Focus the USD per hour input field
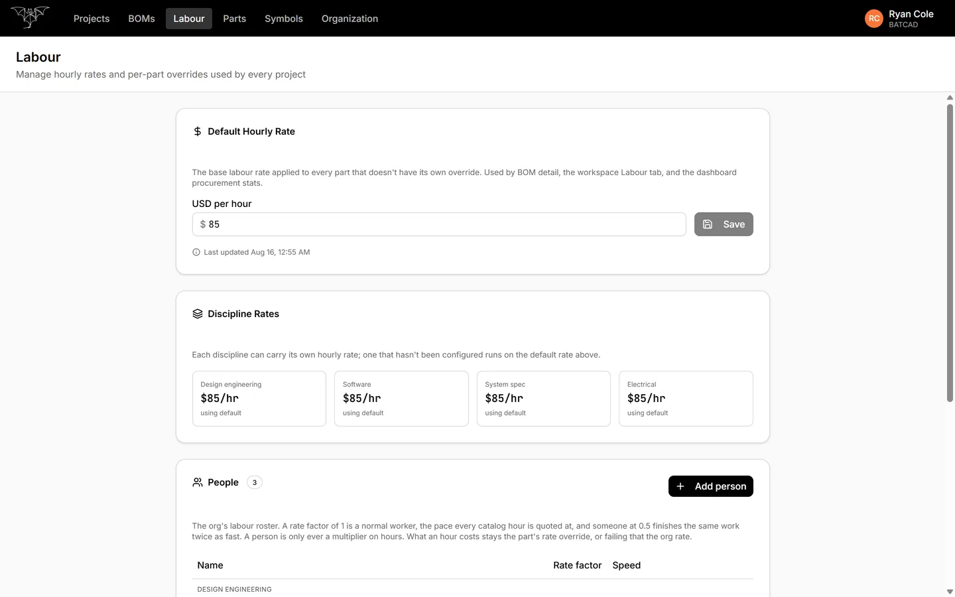Screen dimensions: 955x597 click(439, 224)
